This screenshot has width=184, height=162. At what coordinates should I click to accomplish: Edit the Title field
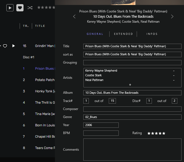coord(132,46)
